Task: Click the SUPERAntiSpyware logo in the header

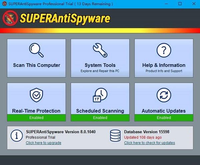Action: tap(56, 19)
